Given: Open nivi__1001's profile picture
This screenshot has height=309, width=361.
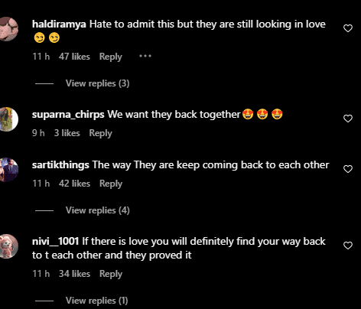Looking at the screenshot, I should click(8, 246).
